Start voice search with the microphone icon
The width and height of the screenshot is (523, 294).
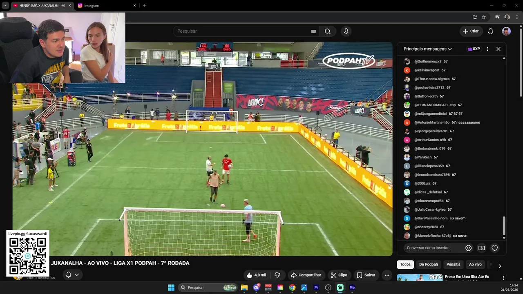[346, 31]
